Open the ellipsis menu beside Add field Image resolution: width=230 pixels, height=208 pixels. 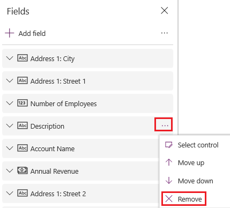coord(164,33)
